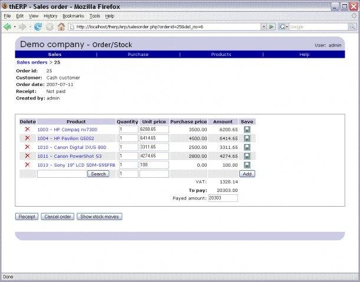
Task: Click unit price field showing 100
Action: pos(154,165)
